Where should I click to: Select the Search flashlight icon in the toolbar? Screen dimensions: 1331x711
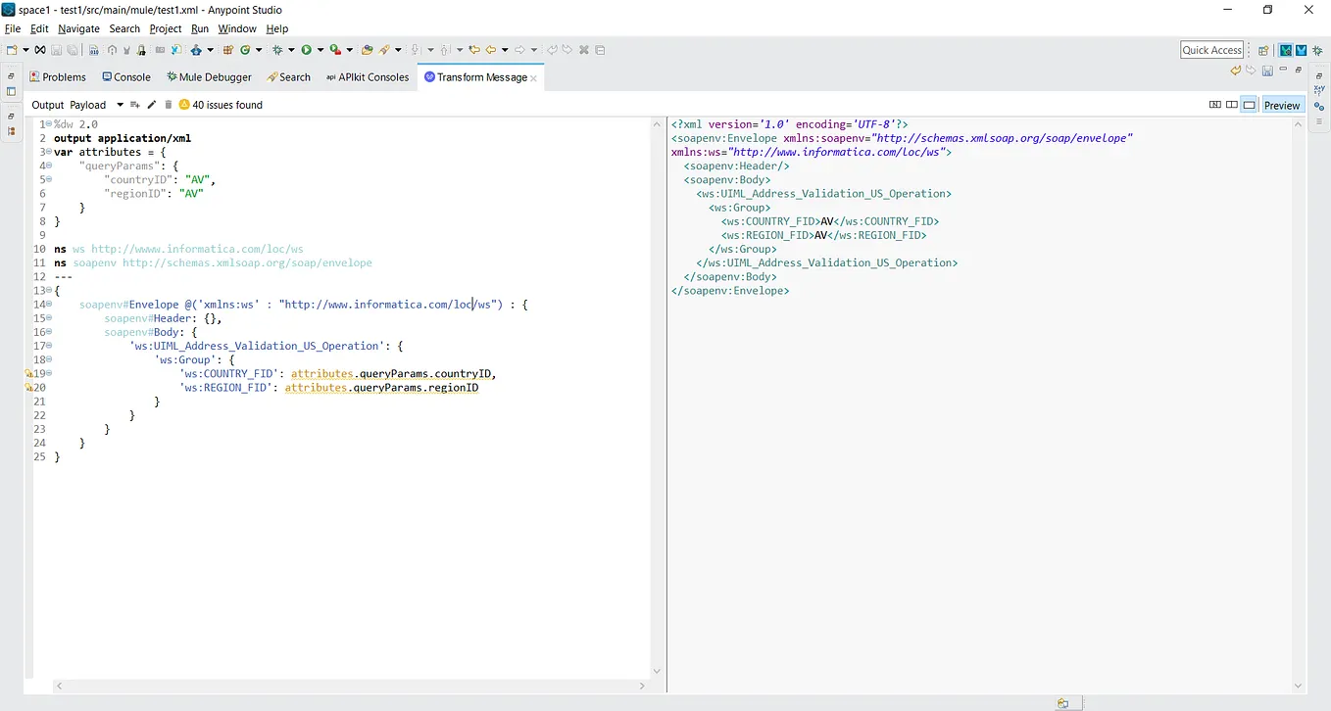point(383,50)
